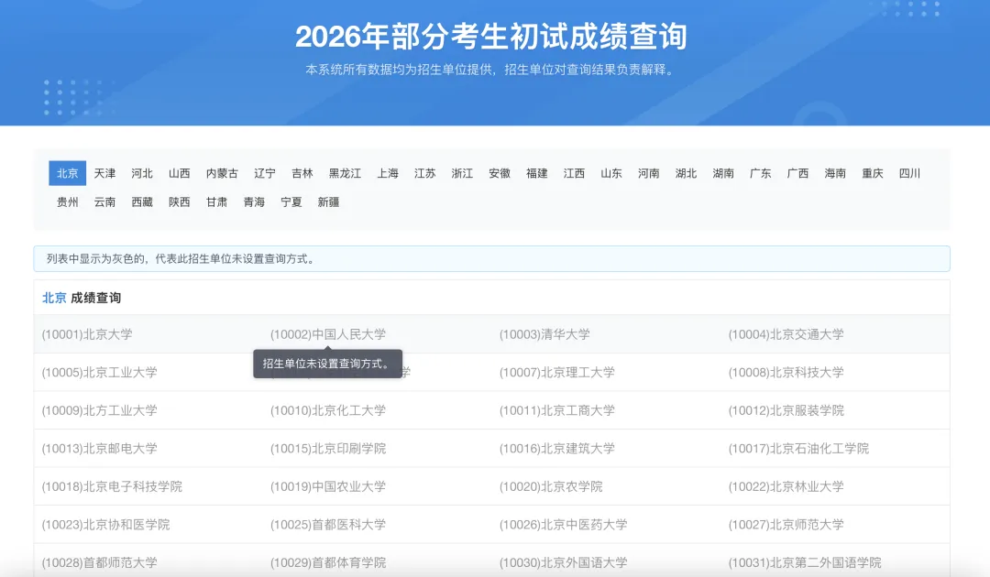Select the 内蒙古 tab

[x=222, y=173]
